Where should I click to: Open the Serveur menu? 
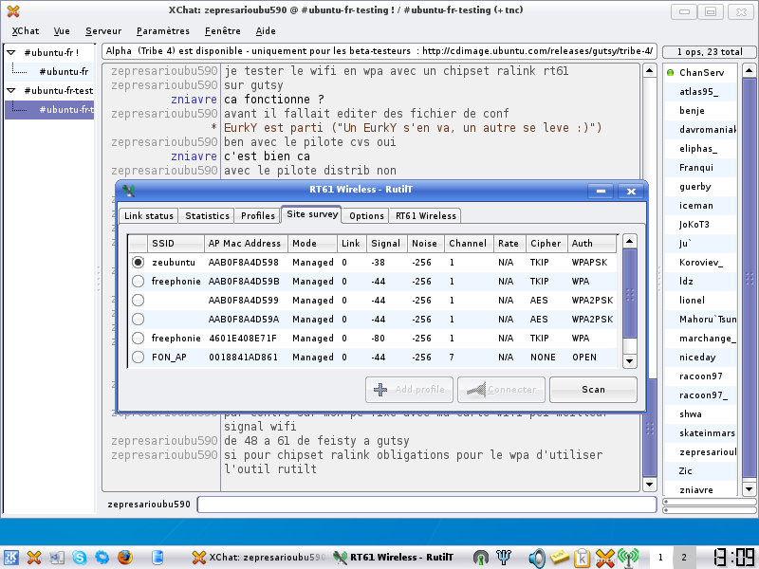coord(103,31)
